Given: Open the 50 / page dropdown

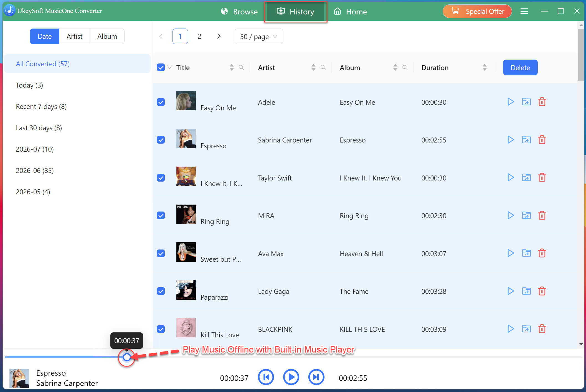Looking at the screenshot, I should coord(258,36).
